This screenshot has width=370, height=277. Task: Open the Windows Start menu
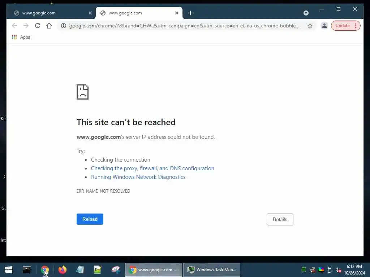click(9, 270)
